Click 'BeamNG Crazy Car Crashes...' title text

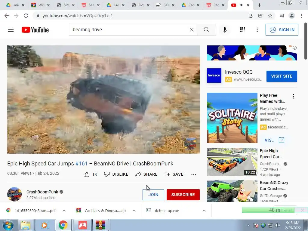pos(274,186)
